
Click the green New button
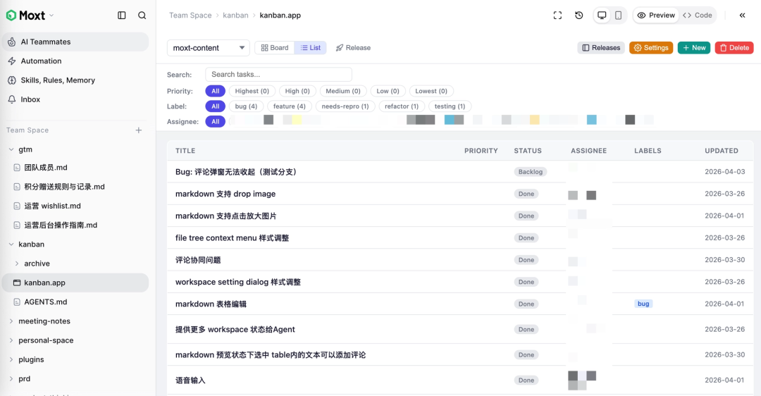(x=694, y=47)
